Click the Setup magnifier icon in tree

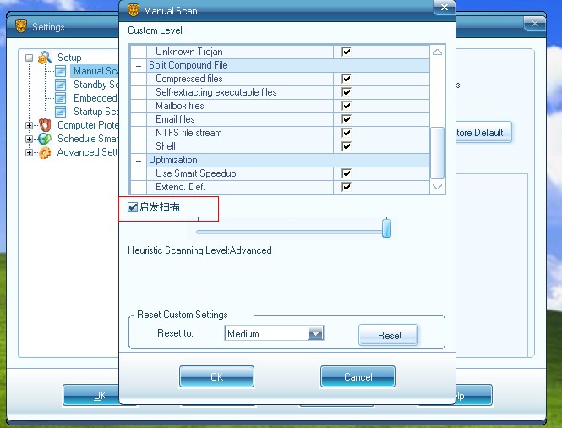click(x=45, y=58)
